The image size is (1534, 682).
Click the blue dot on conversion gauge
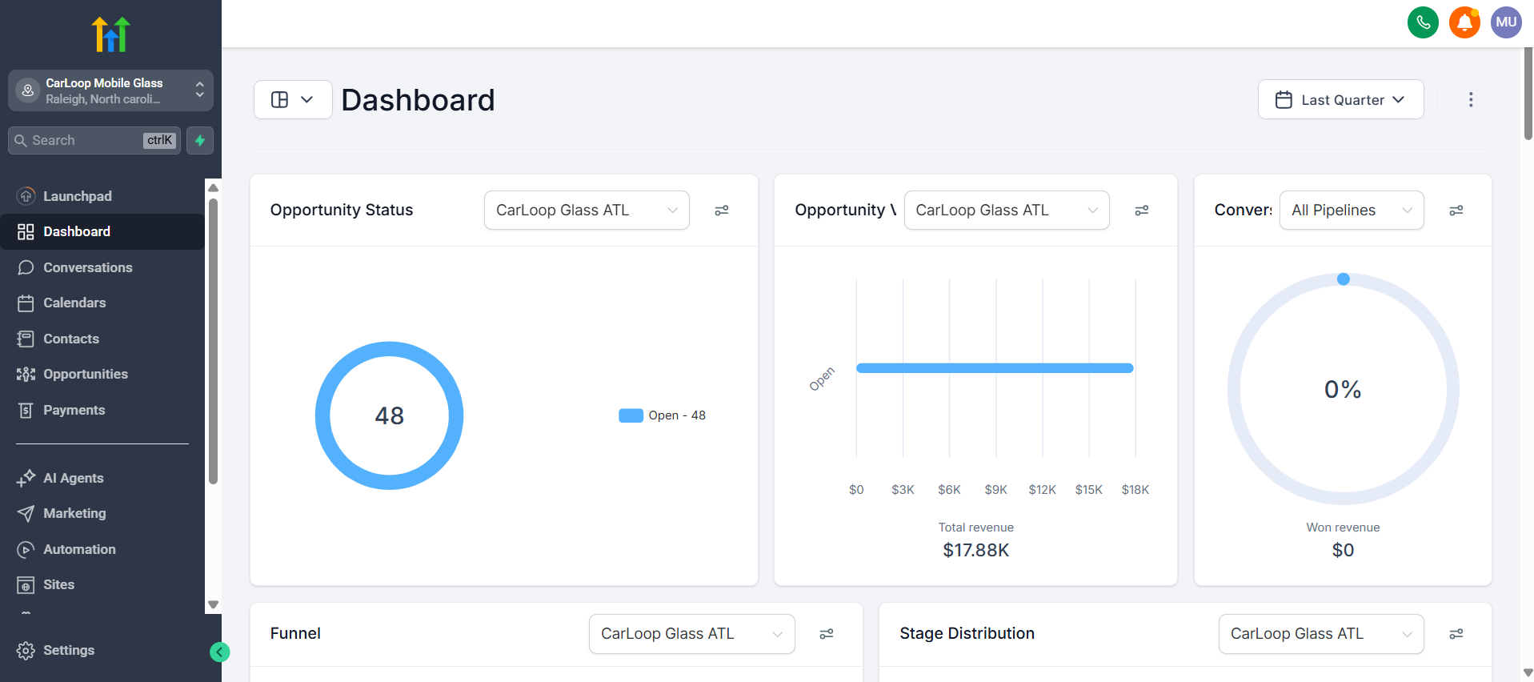tap(1344, 279)
